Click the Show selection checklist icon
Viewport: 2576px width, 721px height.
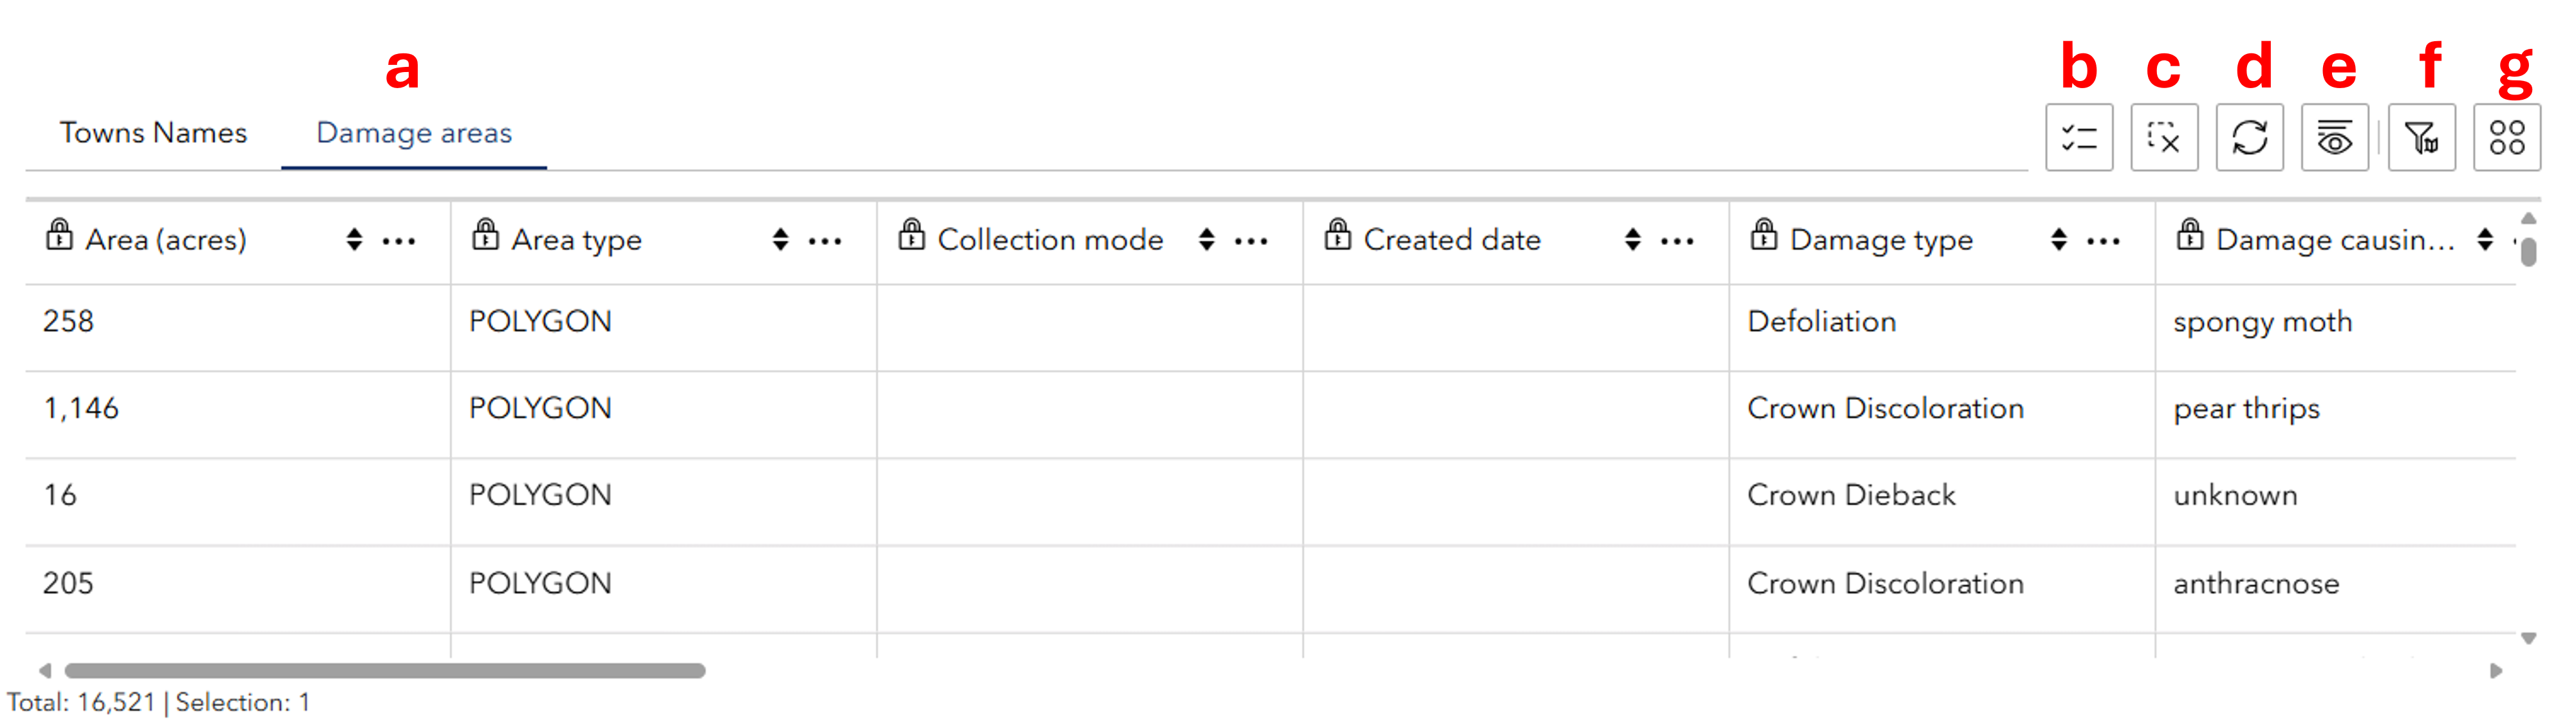click(x=2079, y=138)
